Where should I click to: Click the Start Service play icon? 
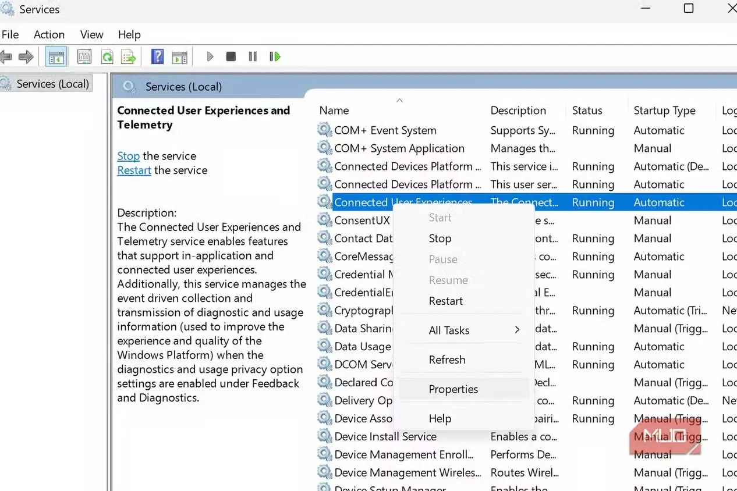pos(210,56)
